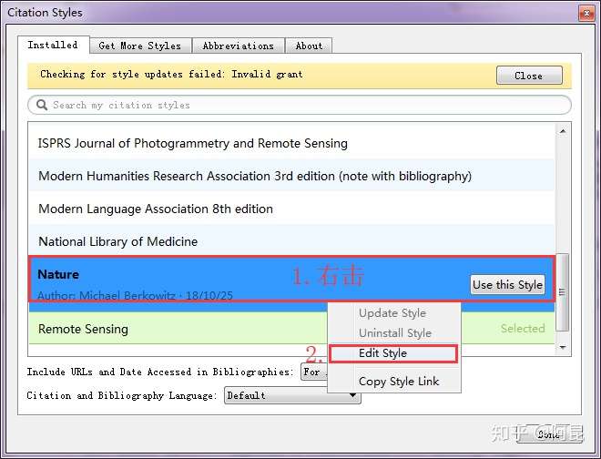Select National Library of Medicine style

[x=291, y=241]
